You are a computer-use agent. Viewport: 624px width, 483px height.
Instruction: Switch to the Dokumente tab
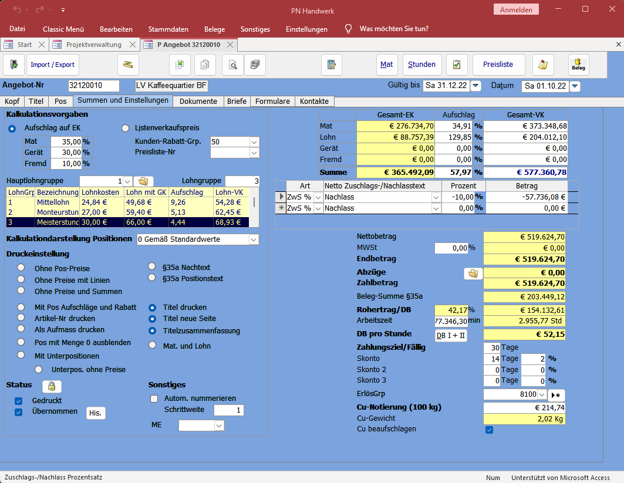198,102
